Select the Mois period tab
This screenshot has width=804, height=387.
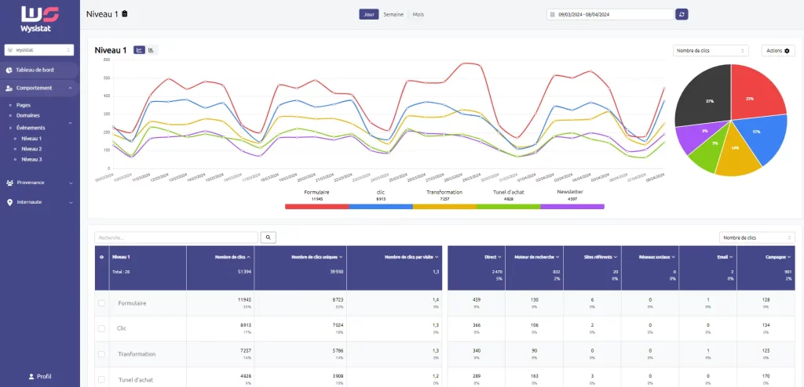(418, 14)
